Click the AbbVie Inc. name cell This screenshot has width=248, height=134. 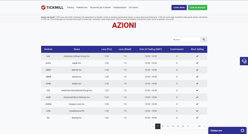[77, 70]
